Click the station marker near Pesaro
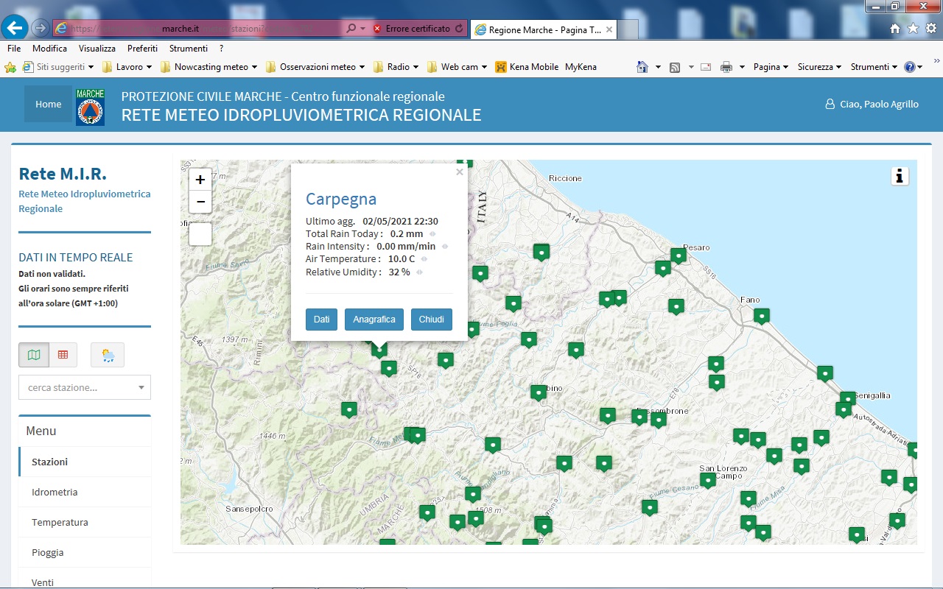The width and height of the screenshot is (943, 589). click(679, 255)
